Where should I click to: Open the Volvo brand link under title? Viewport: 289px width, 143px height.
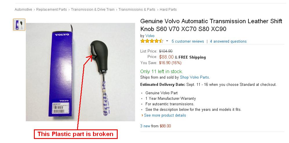coord(150,36)
